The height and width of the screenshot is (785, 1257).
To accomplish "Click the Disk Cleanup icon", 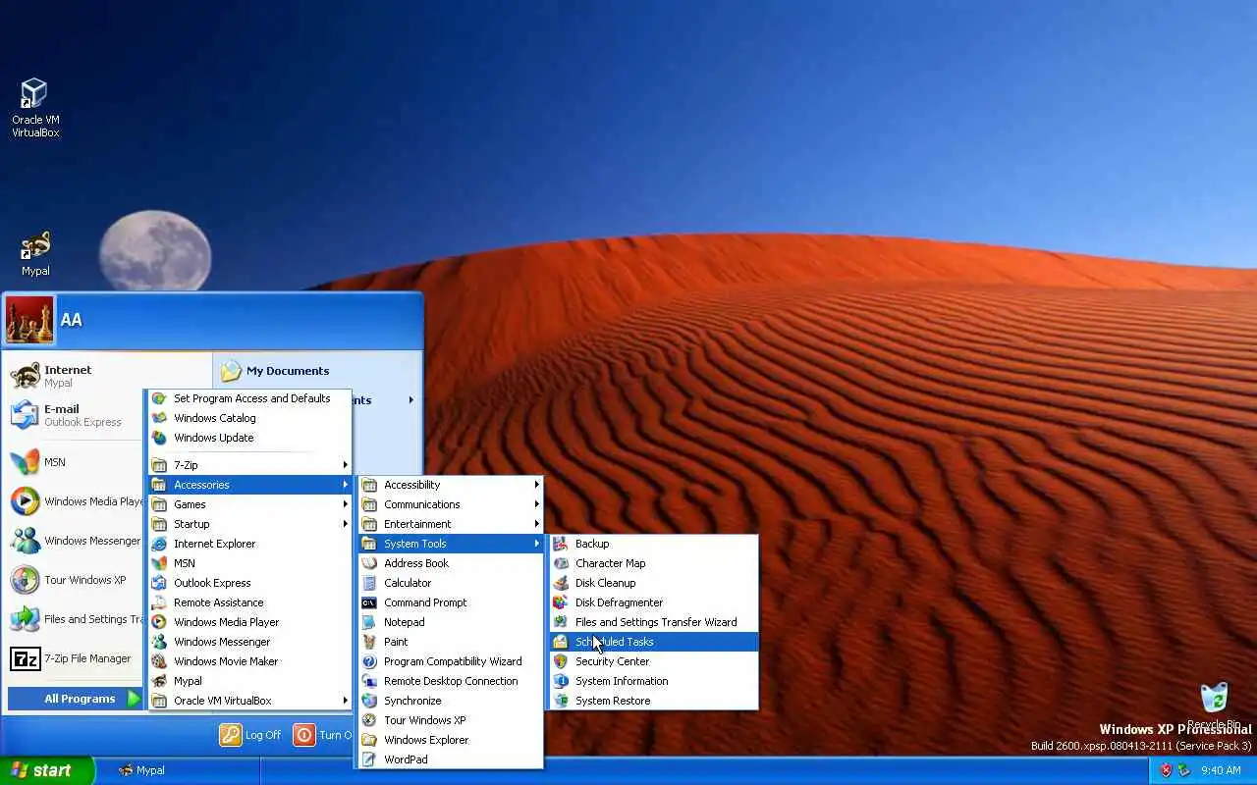I will click(x=561, y=583).
